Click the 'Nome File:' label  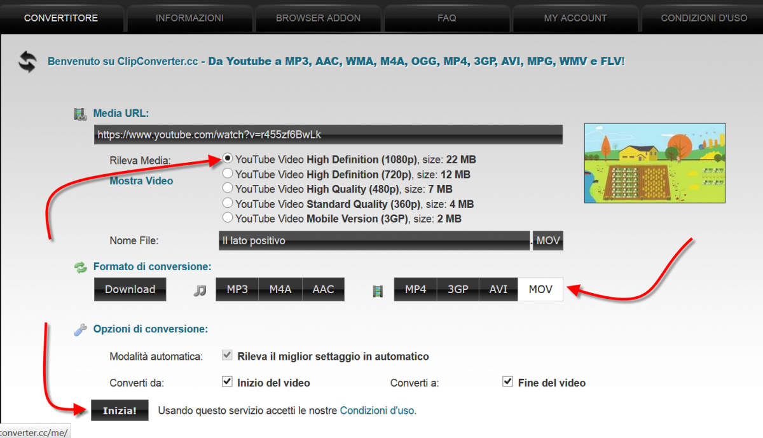(134, 241)
